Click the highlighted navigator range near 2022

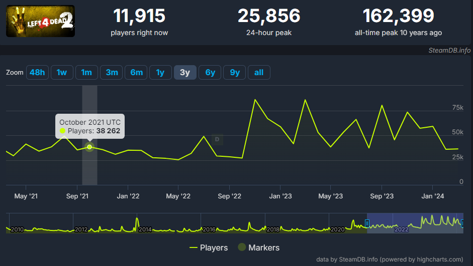pos(415,223)
